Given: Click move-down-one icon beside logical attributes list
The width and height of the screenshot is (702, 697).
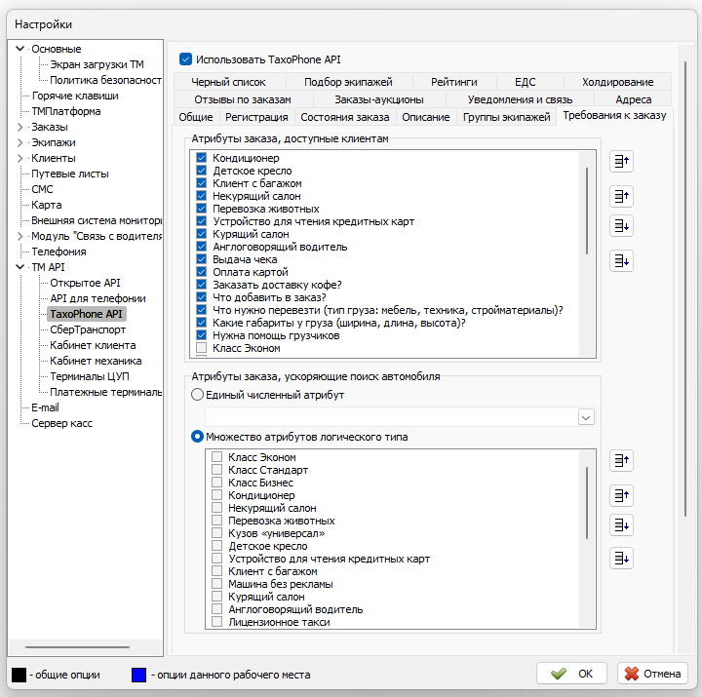Looking at the screenshot, I should (x=621, y=525).
